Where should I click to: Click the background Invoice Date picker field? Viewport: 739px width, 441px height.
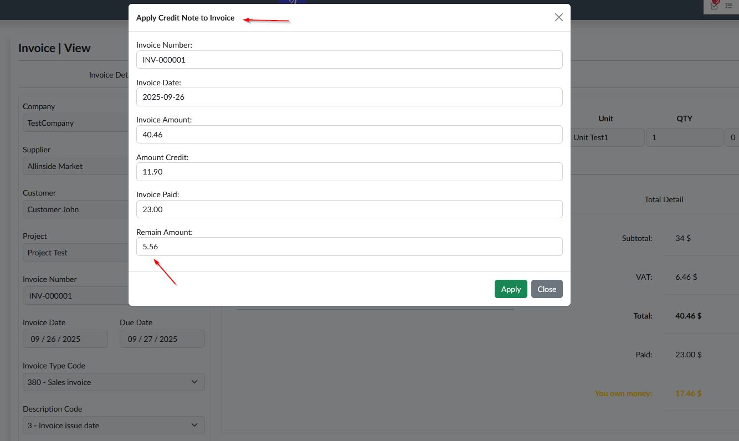(65, 339)
